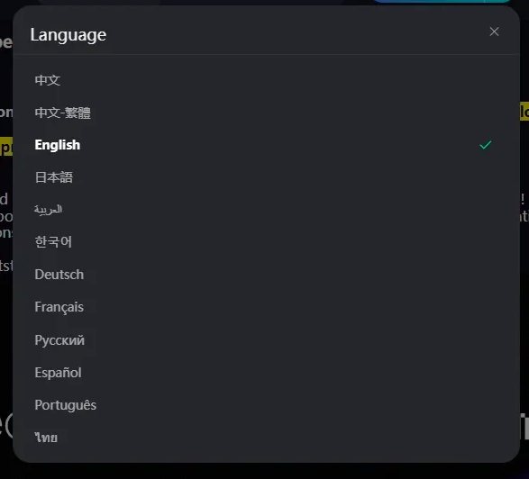Screen dimensions: 529x479
Task: Click the green checkmark beside English
Action: click(485, 145)
